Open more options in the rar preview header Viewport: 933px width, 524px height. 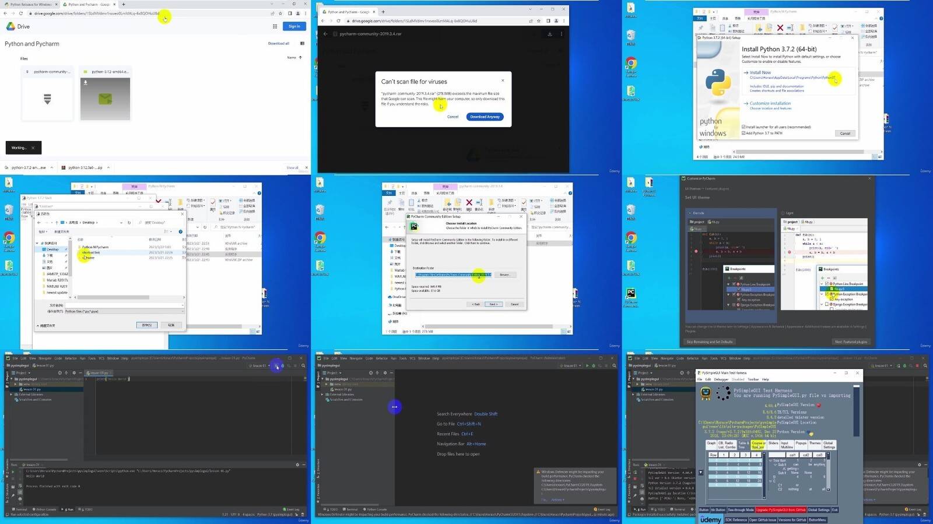point(562,34)
